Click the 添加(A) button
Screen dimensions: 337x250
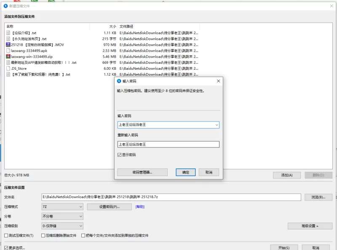[287, 175]
